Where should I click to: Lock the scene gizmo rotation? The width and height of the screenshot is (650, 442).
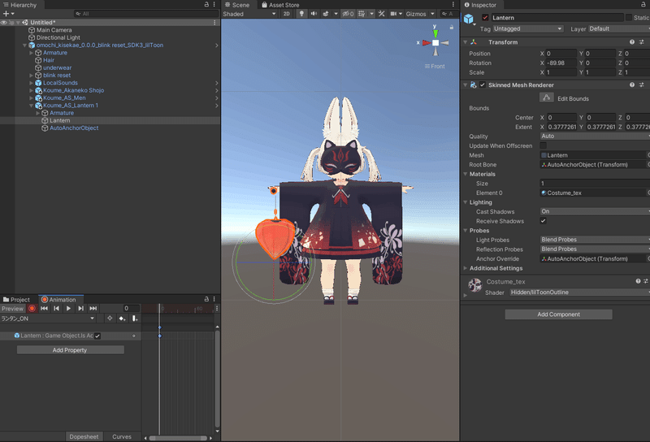tap(452, 27)
